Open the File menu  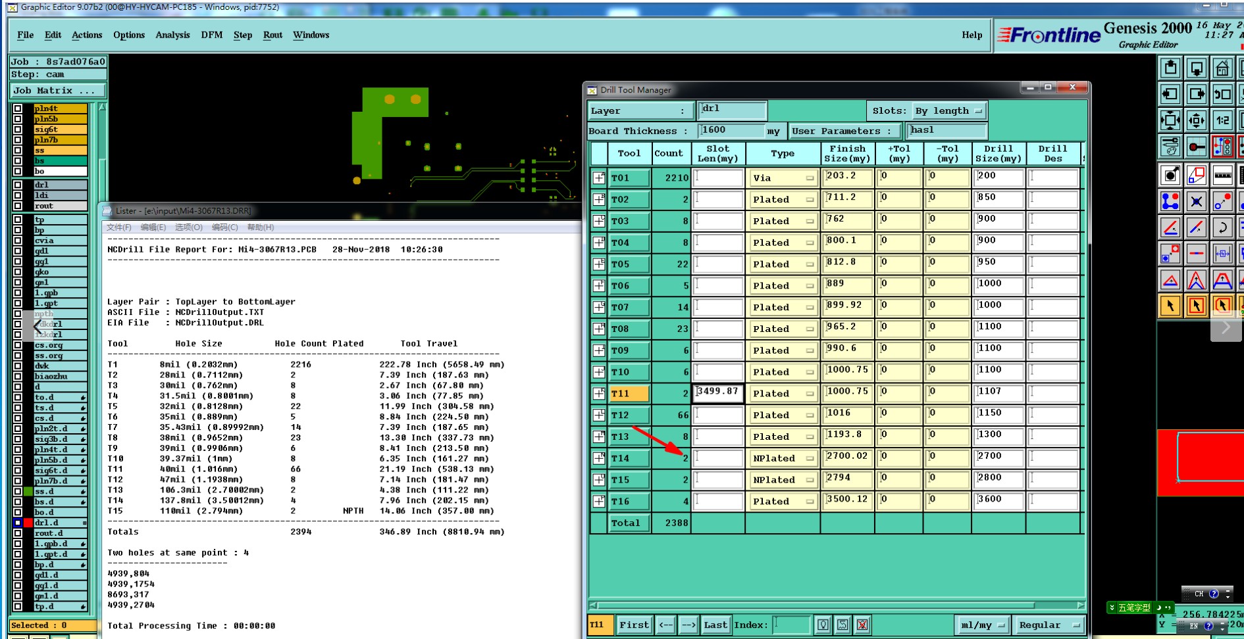(x=26, y=35)
